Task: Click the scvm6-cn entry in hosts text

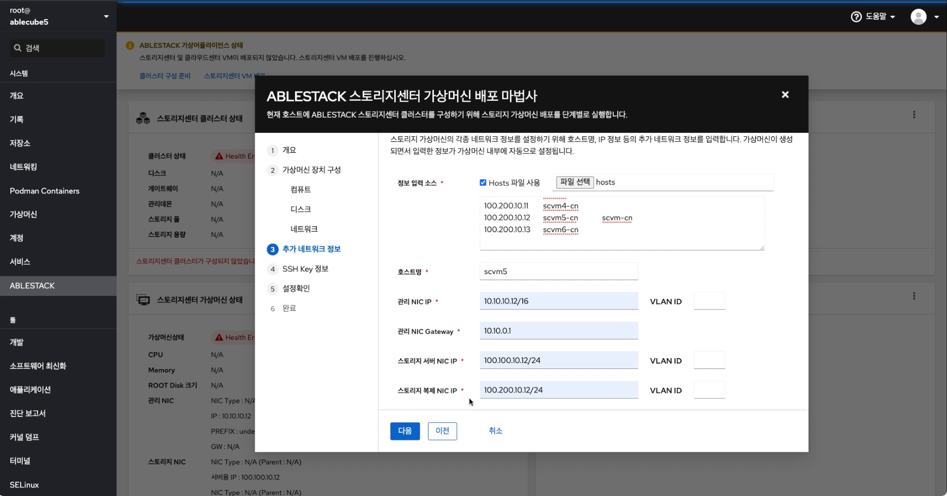Action: pyautogui.click(x=560, y=230)
